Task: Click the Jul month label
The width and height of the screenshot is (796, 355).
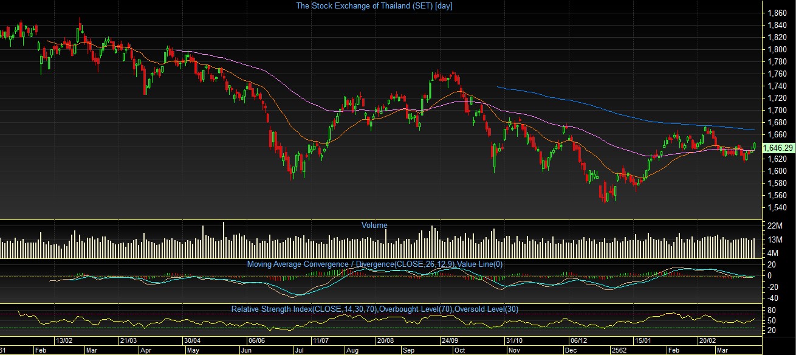Action: [x=299, y=350]
